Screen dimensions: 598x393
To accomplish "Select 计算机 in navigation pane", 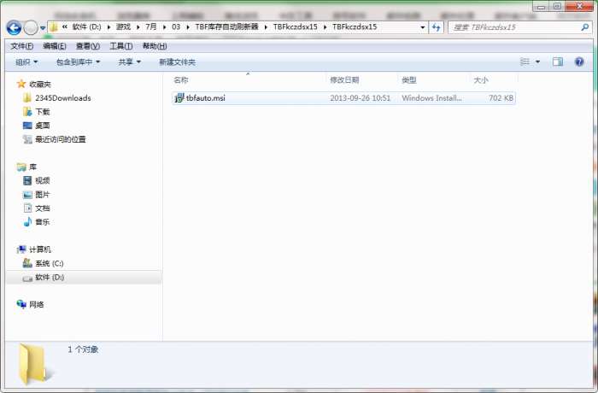I will click(40, 249).
